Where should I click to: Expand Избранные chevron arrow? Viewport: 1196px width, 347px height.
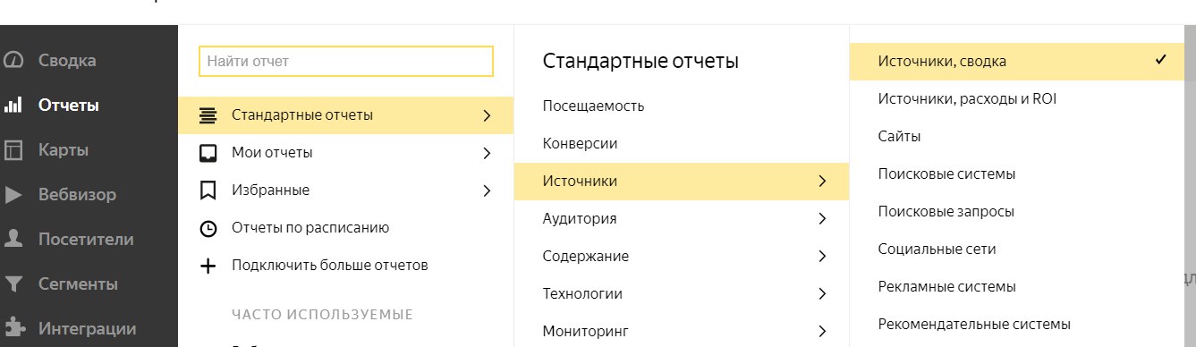pyautogui.click(x=487, y=190)
